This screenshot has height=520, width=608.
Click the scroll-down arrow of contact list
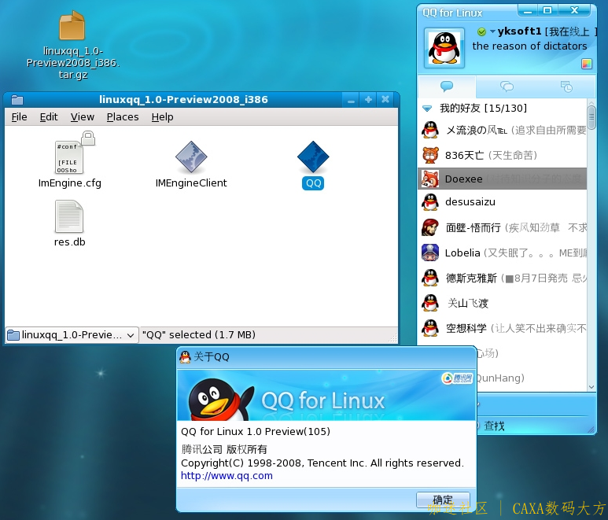coord(591,386)
